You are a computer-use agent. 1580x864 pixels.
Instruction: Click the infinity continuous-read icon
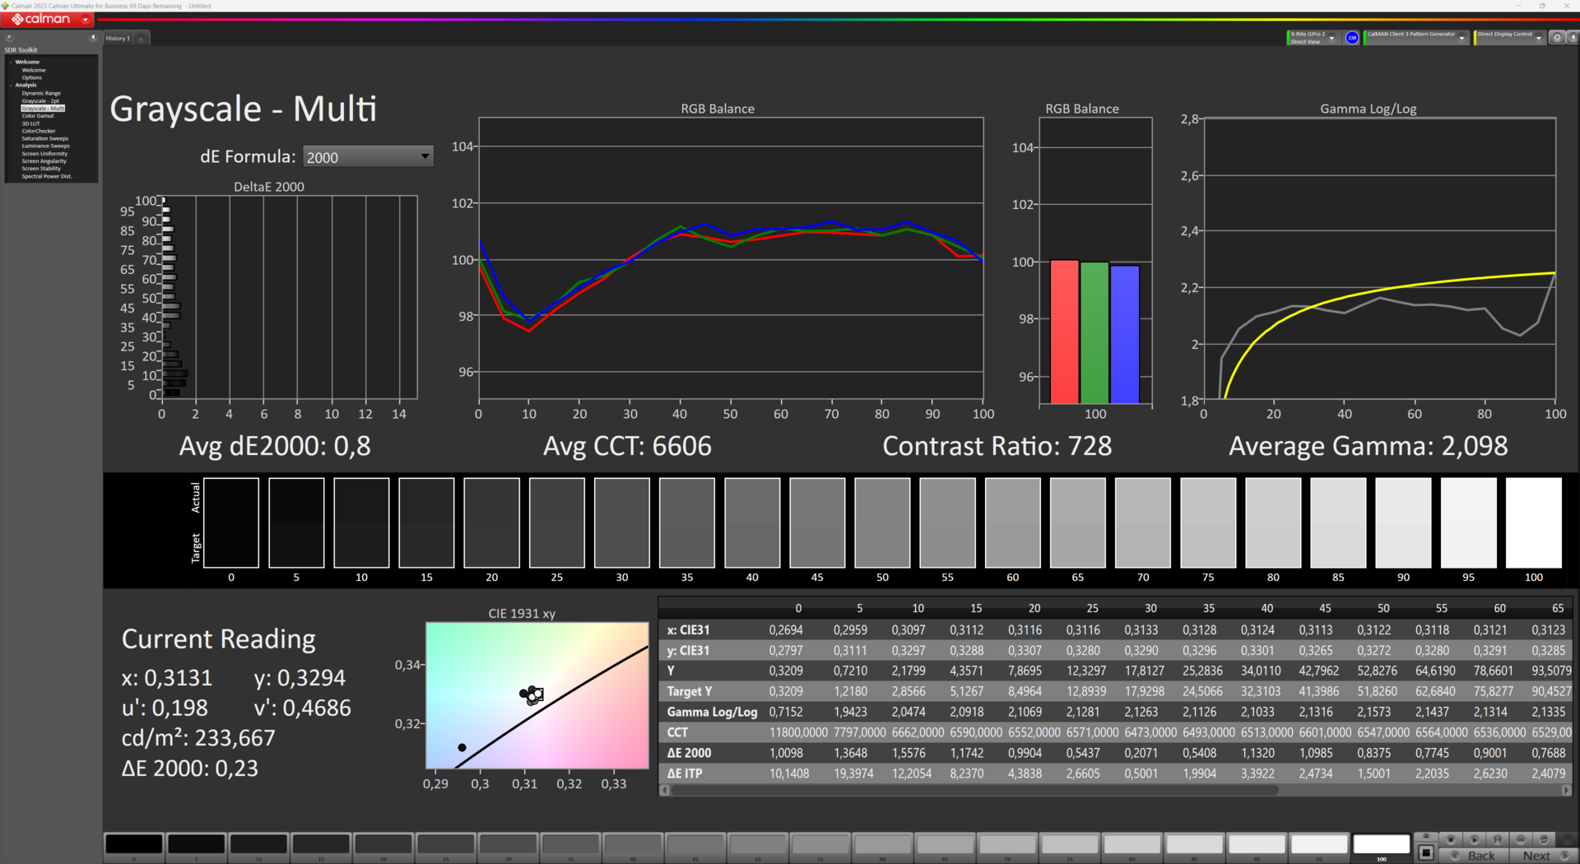tap(1521, 839)
